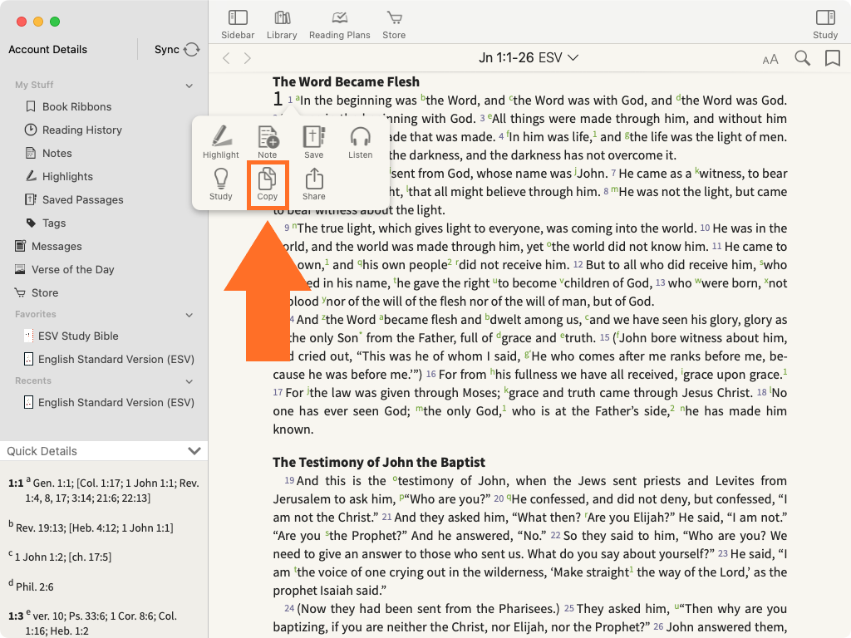The image size is (851, 638).
Task: Toggle the Study pane button
Action: coord(824,24)
